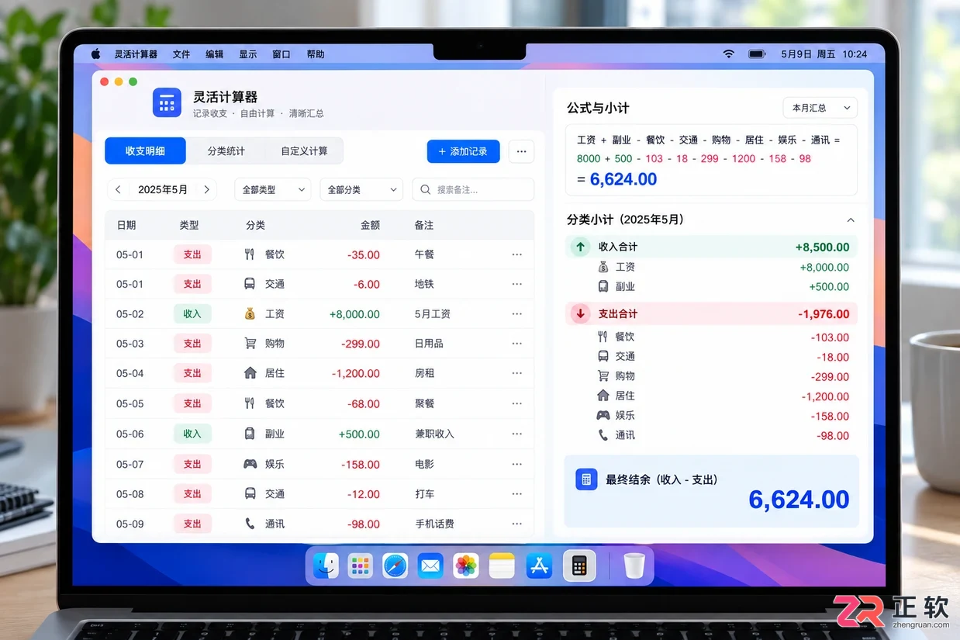Screen dimensions: 960x640
Task: Click the shopping cart icon in 05-03 row
Action: pyautogui.click(x=250, y=343)
